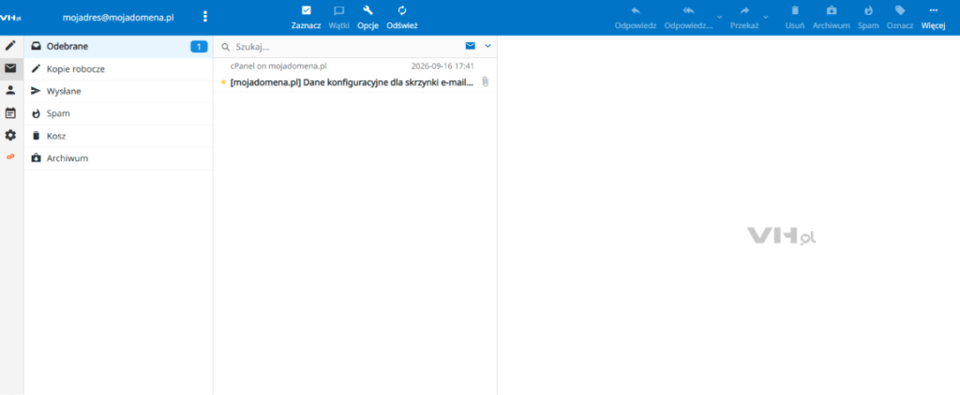This screenshot has width=960, height=395.
Task: Open the compose pencil icon in sidebar
Action: point(10,46)
